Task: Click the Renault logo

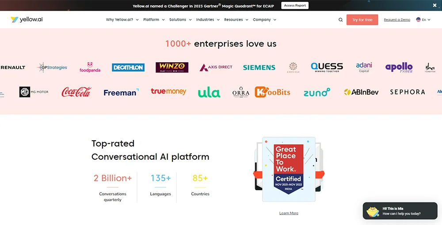Action: [13, 67]
